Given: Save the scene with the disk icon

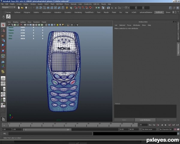Looking at the screenshot, I should (26, 8).
